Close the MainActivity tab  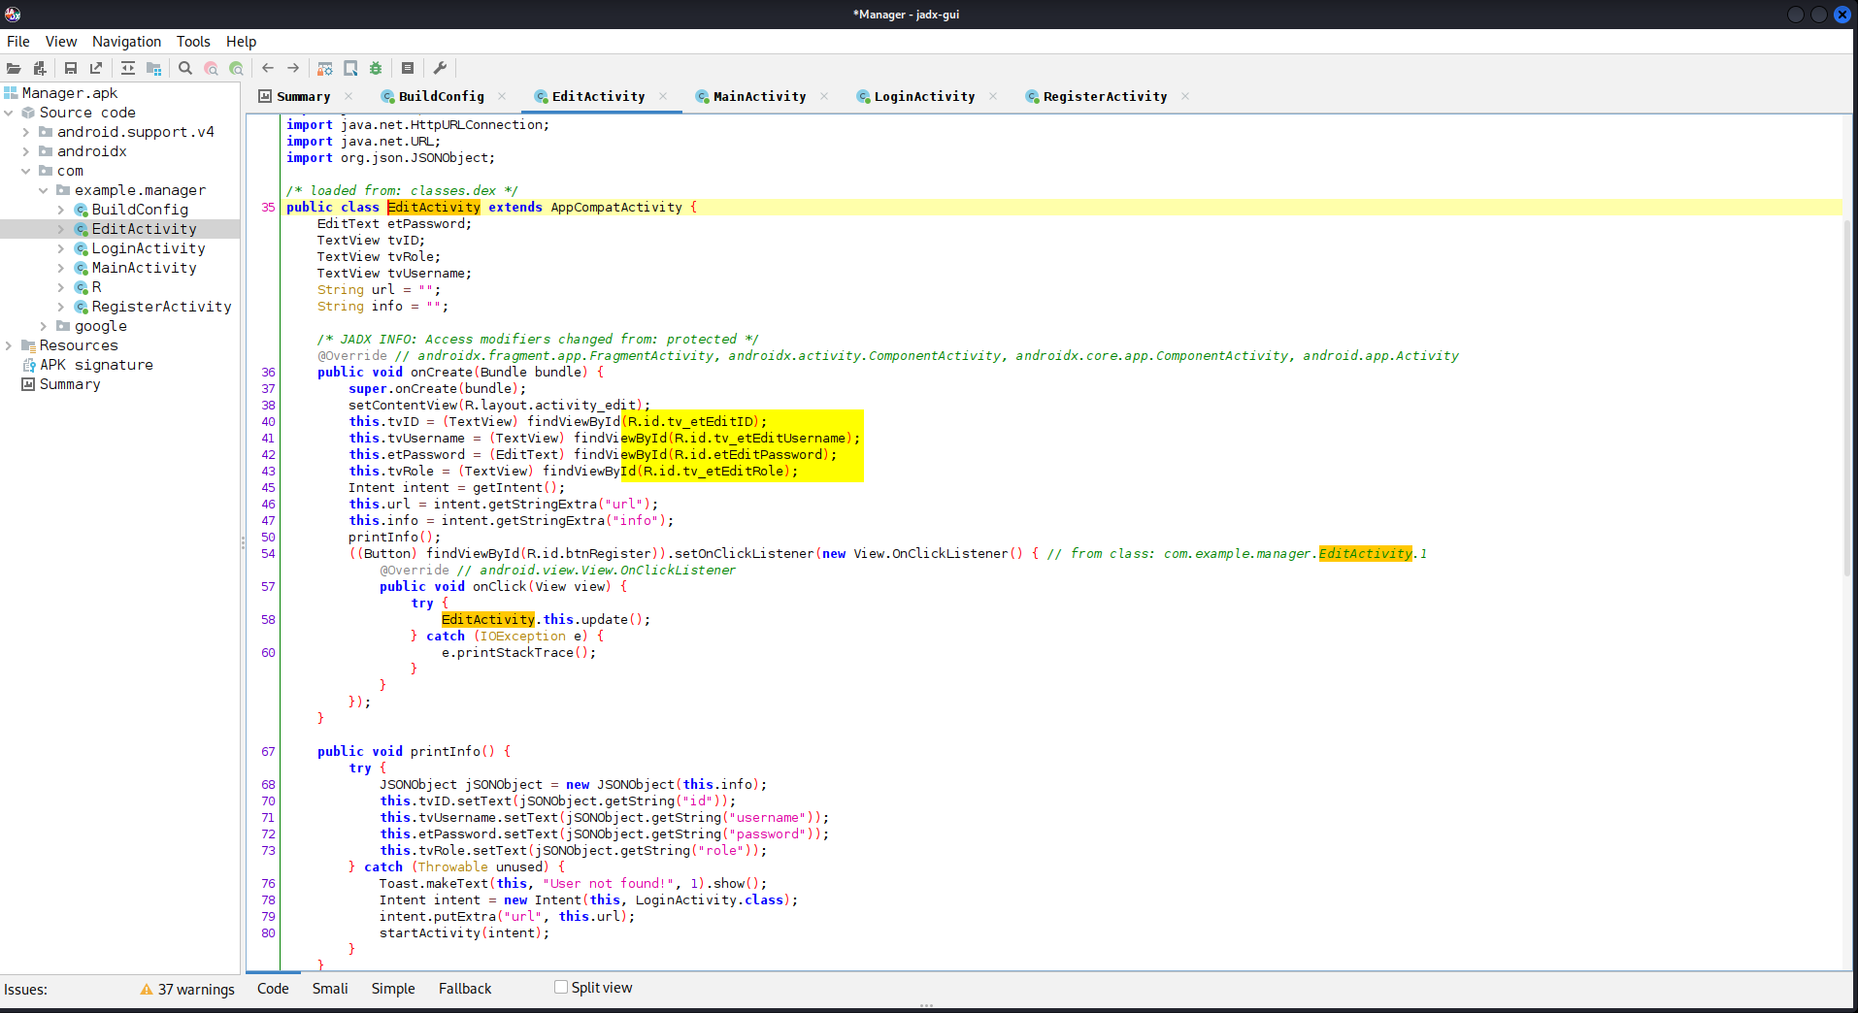(x=824, y=96)
